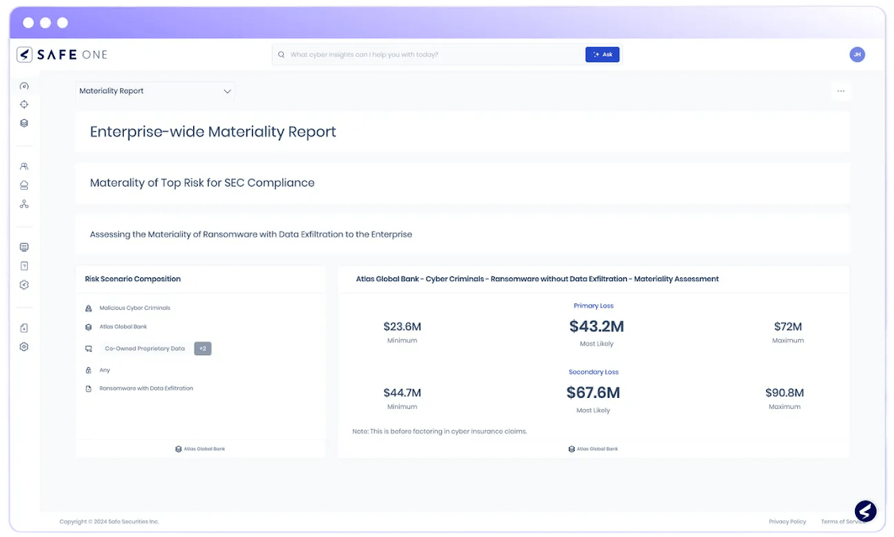Open the question mark document icon in sidebar

click(x=24, y=265)
